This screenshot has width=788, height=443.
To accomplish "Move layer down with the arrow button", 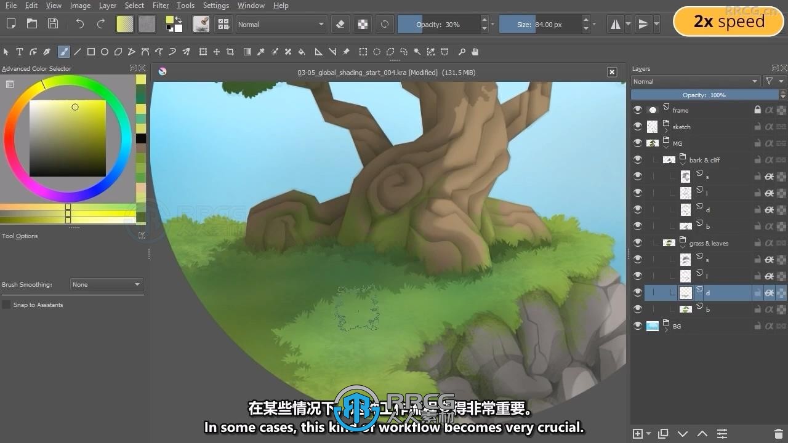I will coord(683,434).
